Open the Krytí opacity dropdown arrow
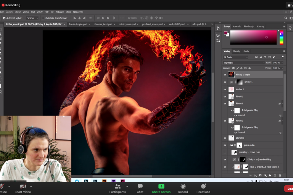Screen dimensions: 293x195 [282, 62]
